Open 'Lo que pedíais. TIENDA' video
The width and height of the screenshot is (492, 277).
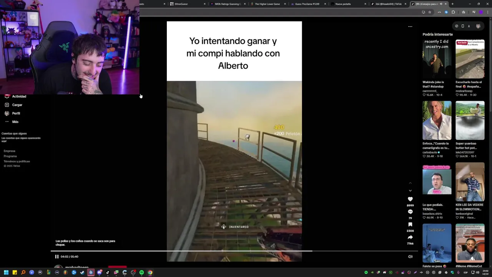coord(437,182)
